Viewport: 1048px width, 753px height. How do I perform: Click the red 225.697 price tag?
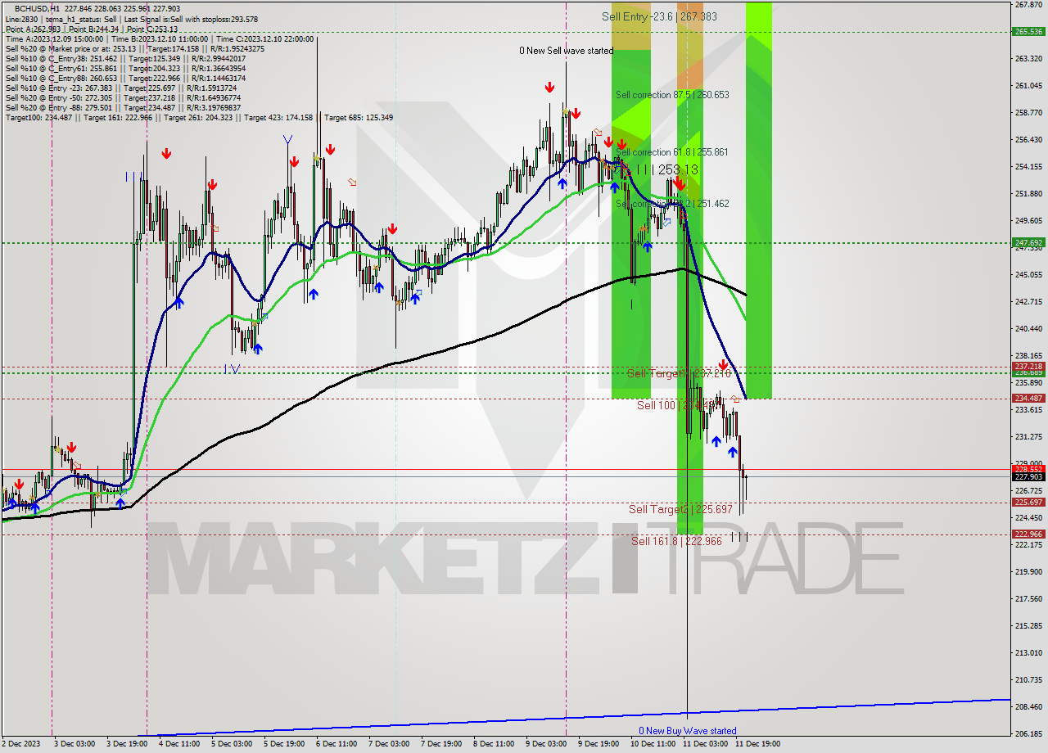(1028, 503)
